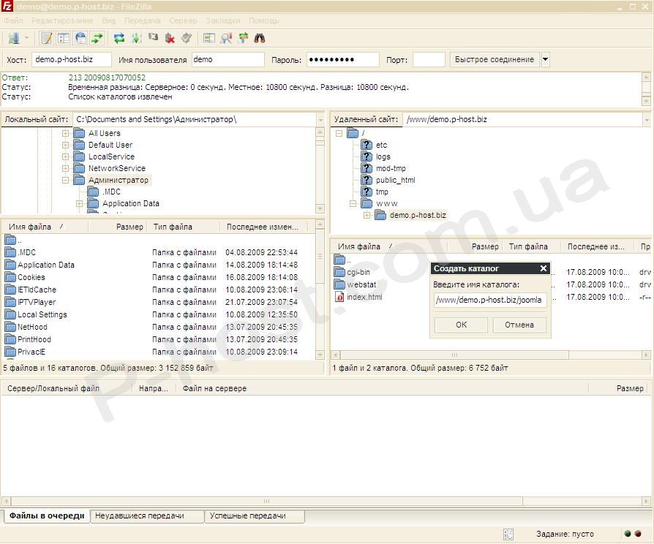The height and width of the screenshot is (544, 654).
Task: Expand the LocalService tree node
Action: (x=66, y=156)
